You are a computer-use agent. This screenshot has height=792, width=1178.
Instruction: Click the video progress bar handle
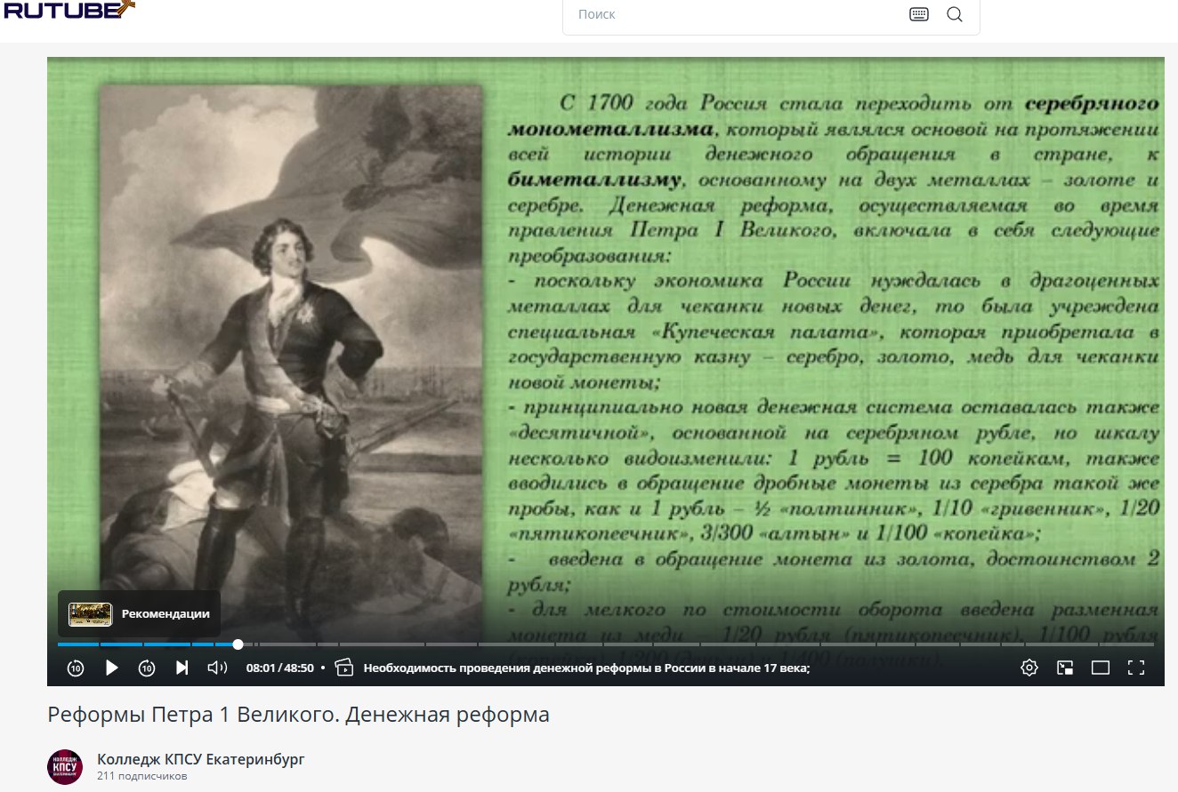(238, 644)
